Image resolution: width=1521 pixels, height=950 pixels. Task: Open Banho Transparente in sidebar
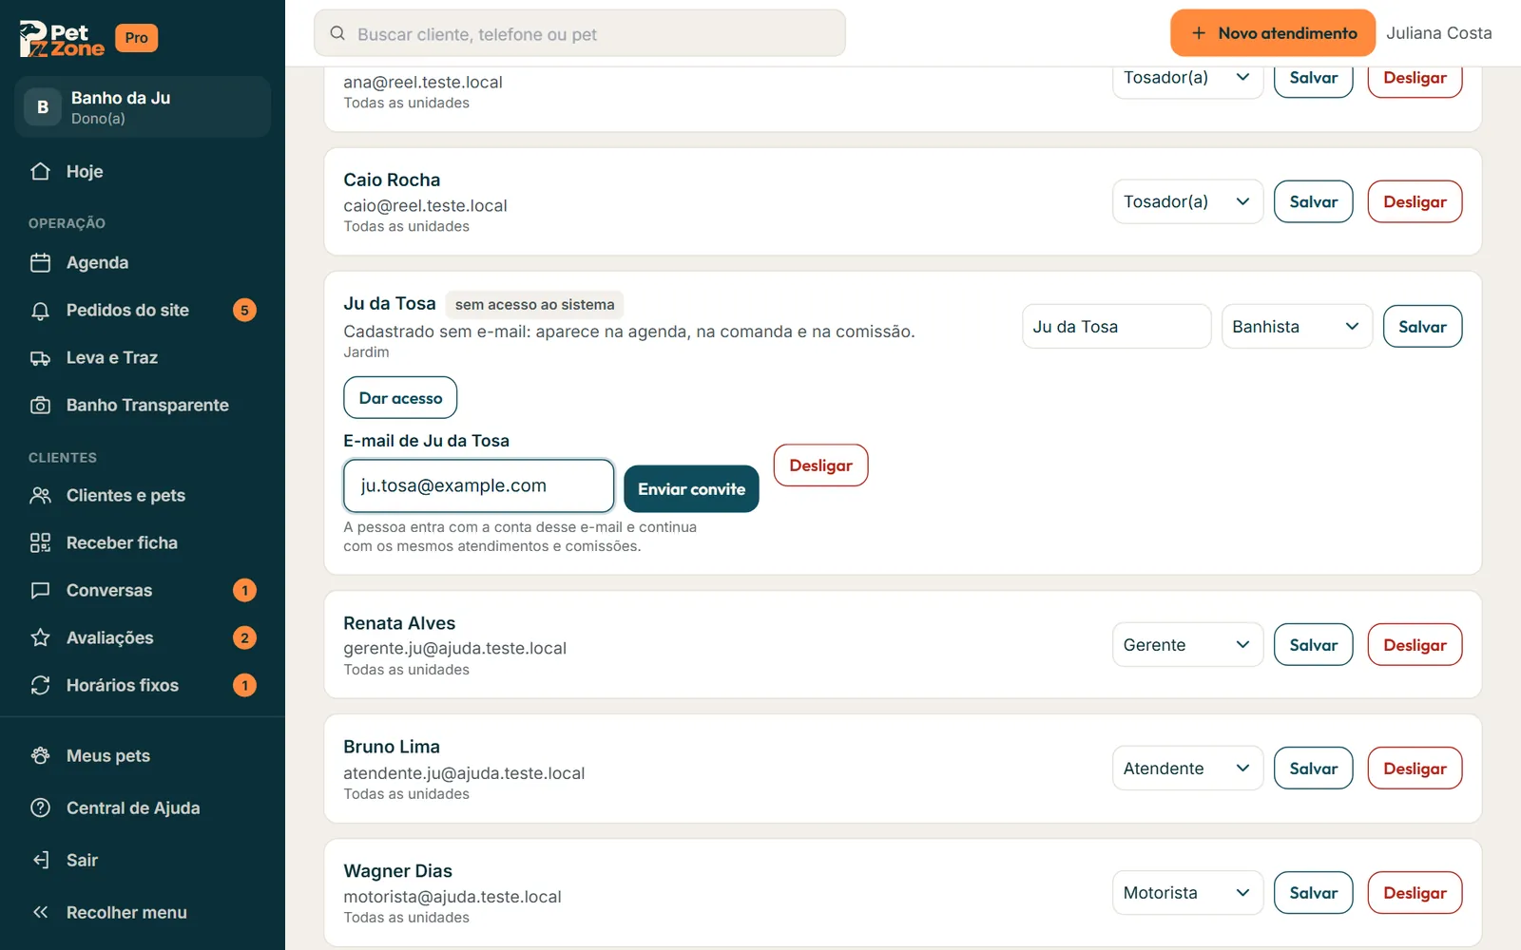[143, 406]
